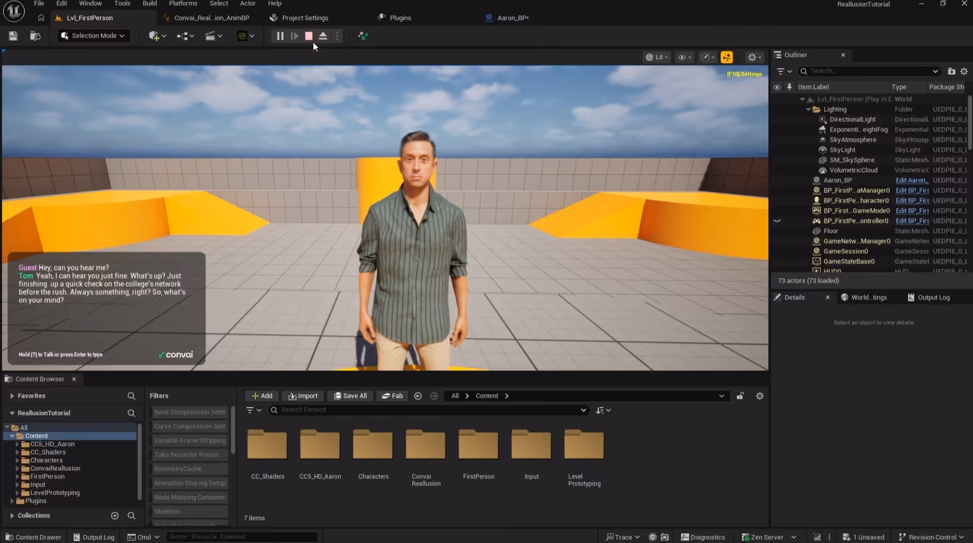
Task: Expand the CC5_HD_Aaron tree folder
Action: pyautogui.click(x=17, y=444)
